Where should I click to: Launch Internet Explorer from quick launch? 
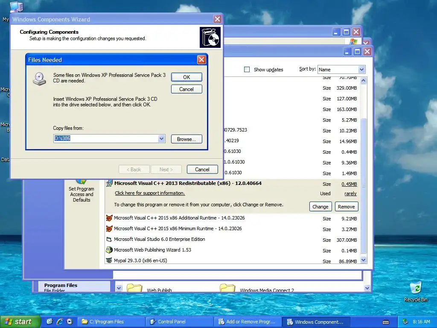[60, 322]
